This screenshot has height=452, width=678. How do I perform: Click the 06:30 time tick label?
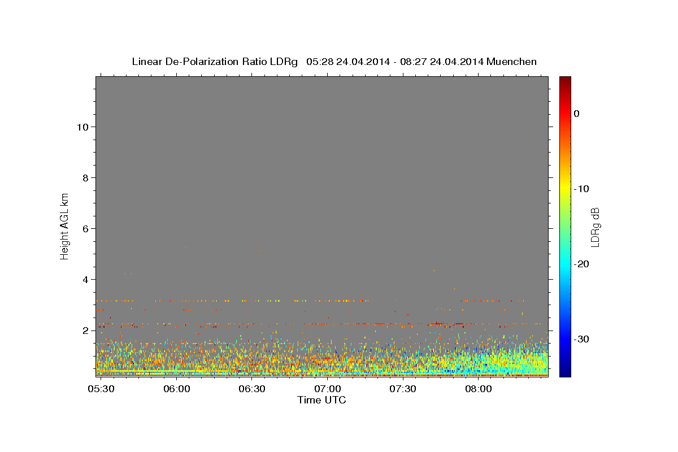pos(252,389)
